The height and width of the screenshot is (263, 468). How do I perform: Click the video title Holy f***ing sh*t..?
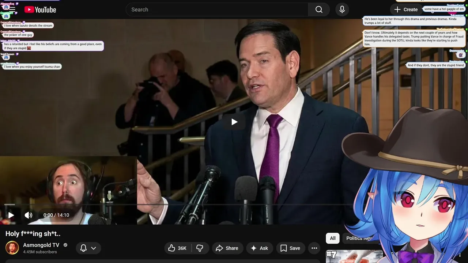tap(33, 234)
